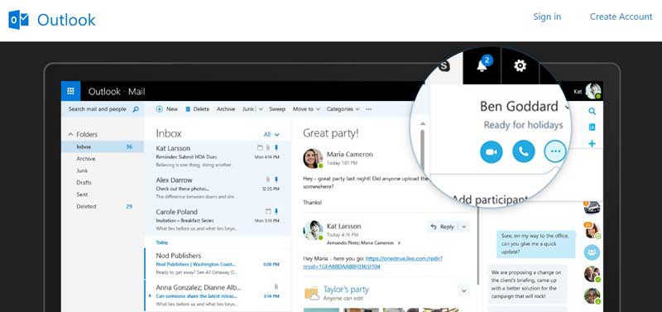Open the app launcher grid icon
This screenshot has height=312, width=662.
click(70, 91)
